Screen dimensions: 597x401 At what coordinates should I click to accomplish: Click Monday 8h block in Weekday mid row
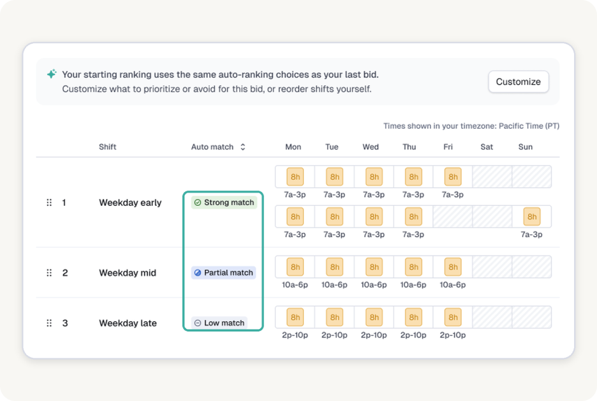click(295, 266)
